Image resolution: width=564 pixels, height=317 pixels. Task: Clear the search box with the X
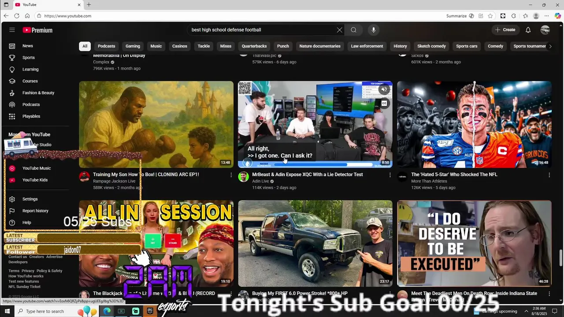339,30
